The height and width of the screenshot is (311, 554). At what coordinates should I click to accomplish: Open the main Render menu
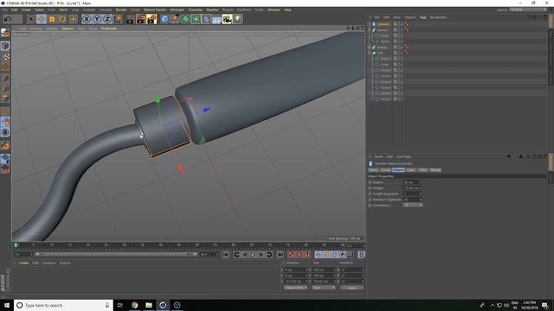(121, 10)
